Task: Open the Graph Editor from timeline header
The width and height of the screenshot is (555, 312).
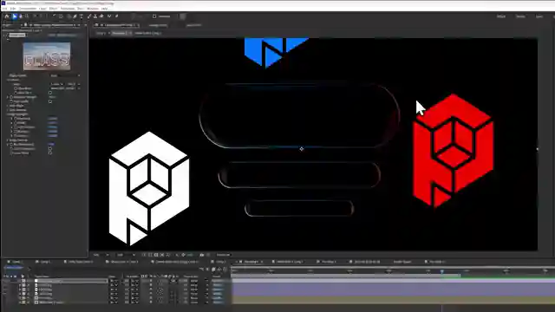Action: pos(225,270)
